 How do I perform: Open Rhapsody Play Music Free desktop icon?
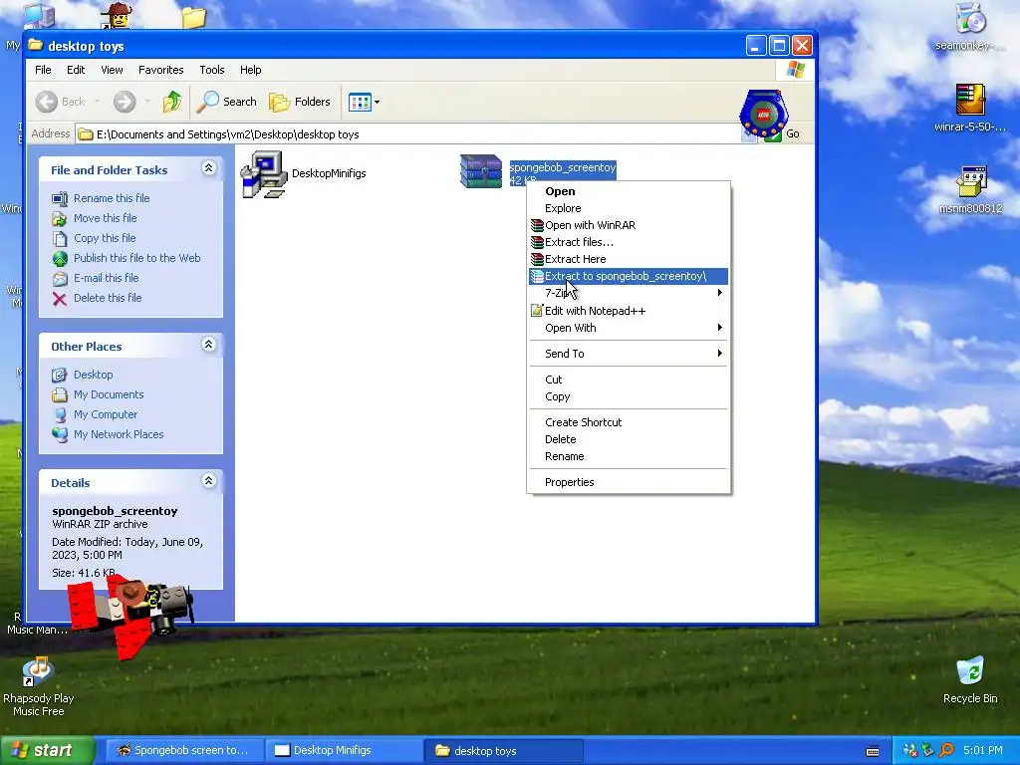pos(38,687)
